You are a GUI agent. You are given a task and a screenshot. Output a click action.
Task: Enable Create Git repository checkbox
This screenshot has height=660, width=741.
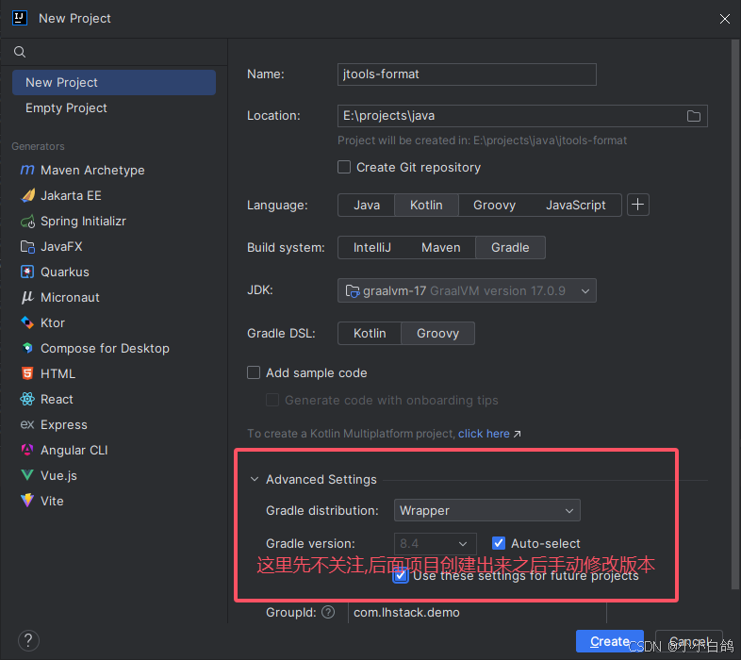[344, 167]
